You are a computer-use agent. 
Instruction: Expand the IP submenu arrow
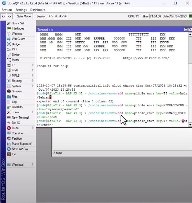[33, 65]
